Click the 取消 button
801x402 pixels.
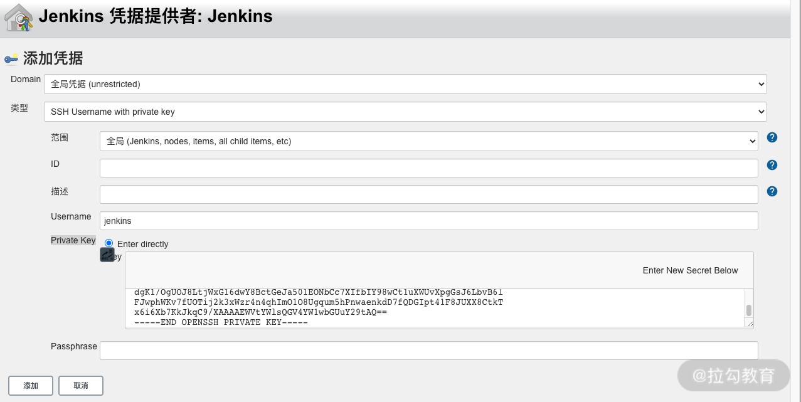[81, 386]
